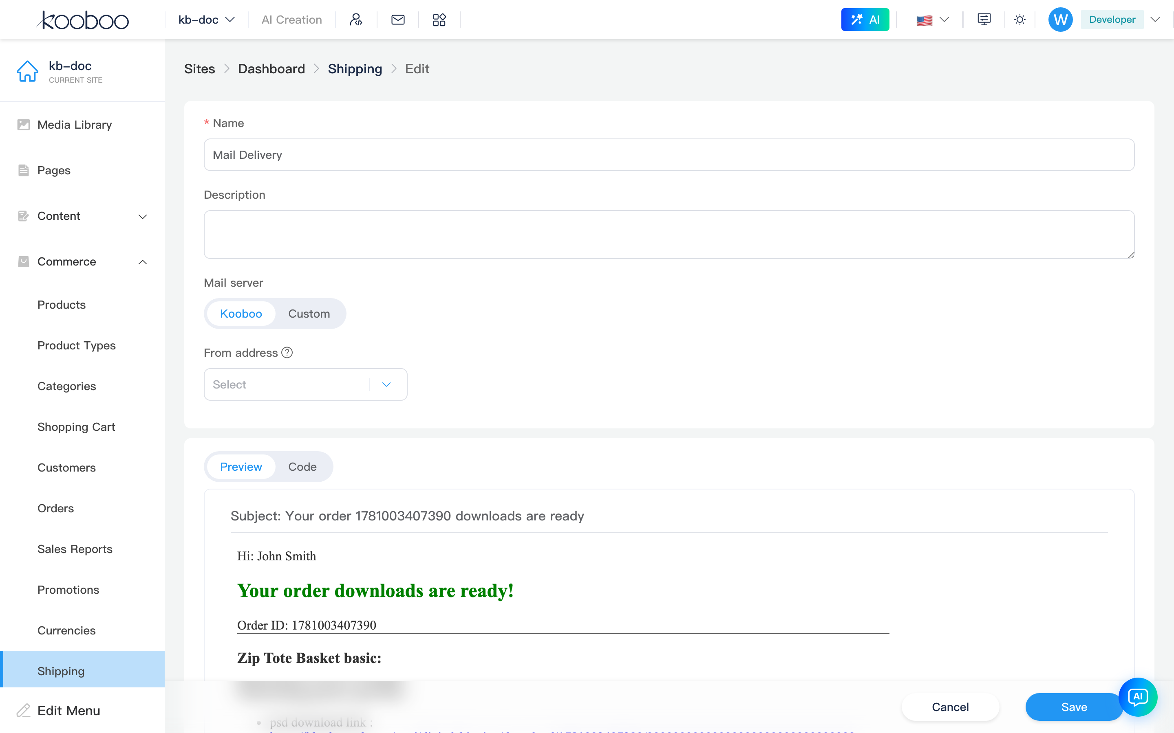Image resolution: width=1174 pixels, height=733 pixels.
Task: Click the Commerce bag icon
Action: point(23,262)
